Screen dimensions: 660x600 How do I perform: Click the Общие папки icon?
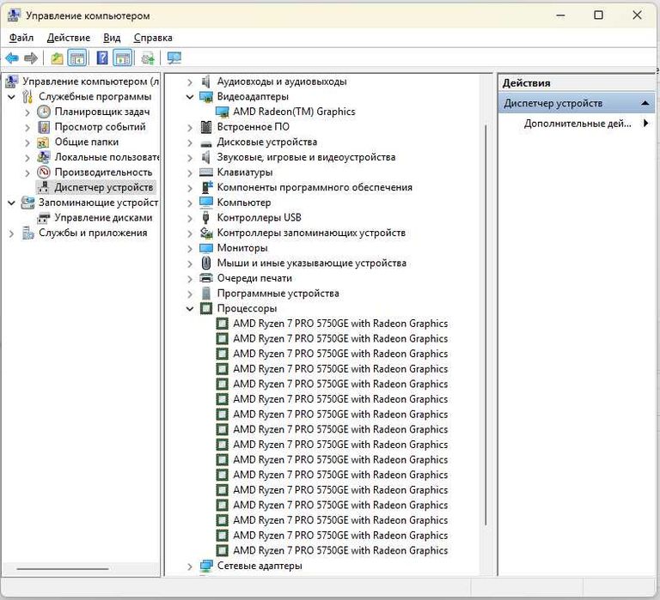click(x=43, y=142)
